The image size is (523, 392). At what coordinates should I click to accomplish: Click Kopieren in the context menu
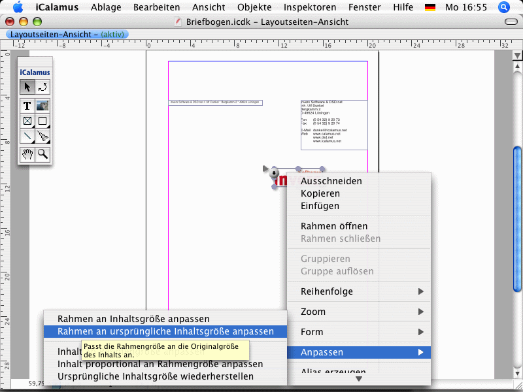click(320, 193)
